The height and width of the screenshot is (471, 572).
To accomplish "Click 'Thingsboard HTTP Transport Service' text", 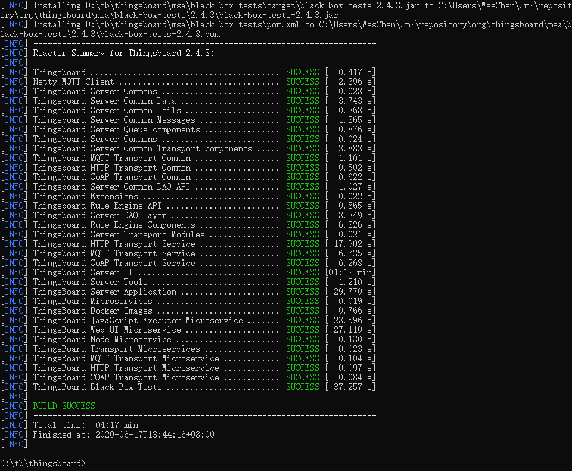I will tap(114, 244).
